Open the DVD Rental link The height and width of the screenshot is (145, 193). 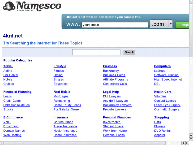[162, 131]
